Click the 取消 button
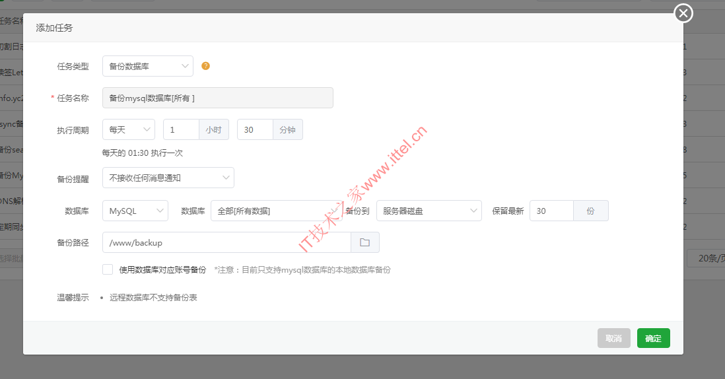This screenshot has height=379, width=725. click(x=613, y=338)
